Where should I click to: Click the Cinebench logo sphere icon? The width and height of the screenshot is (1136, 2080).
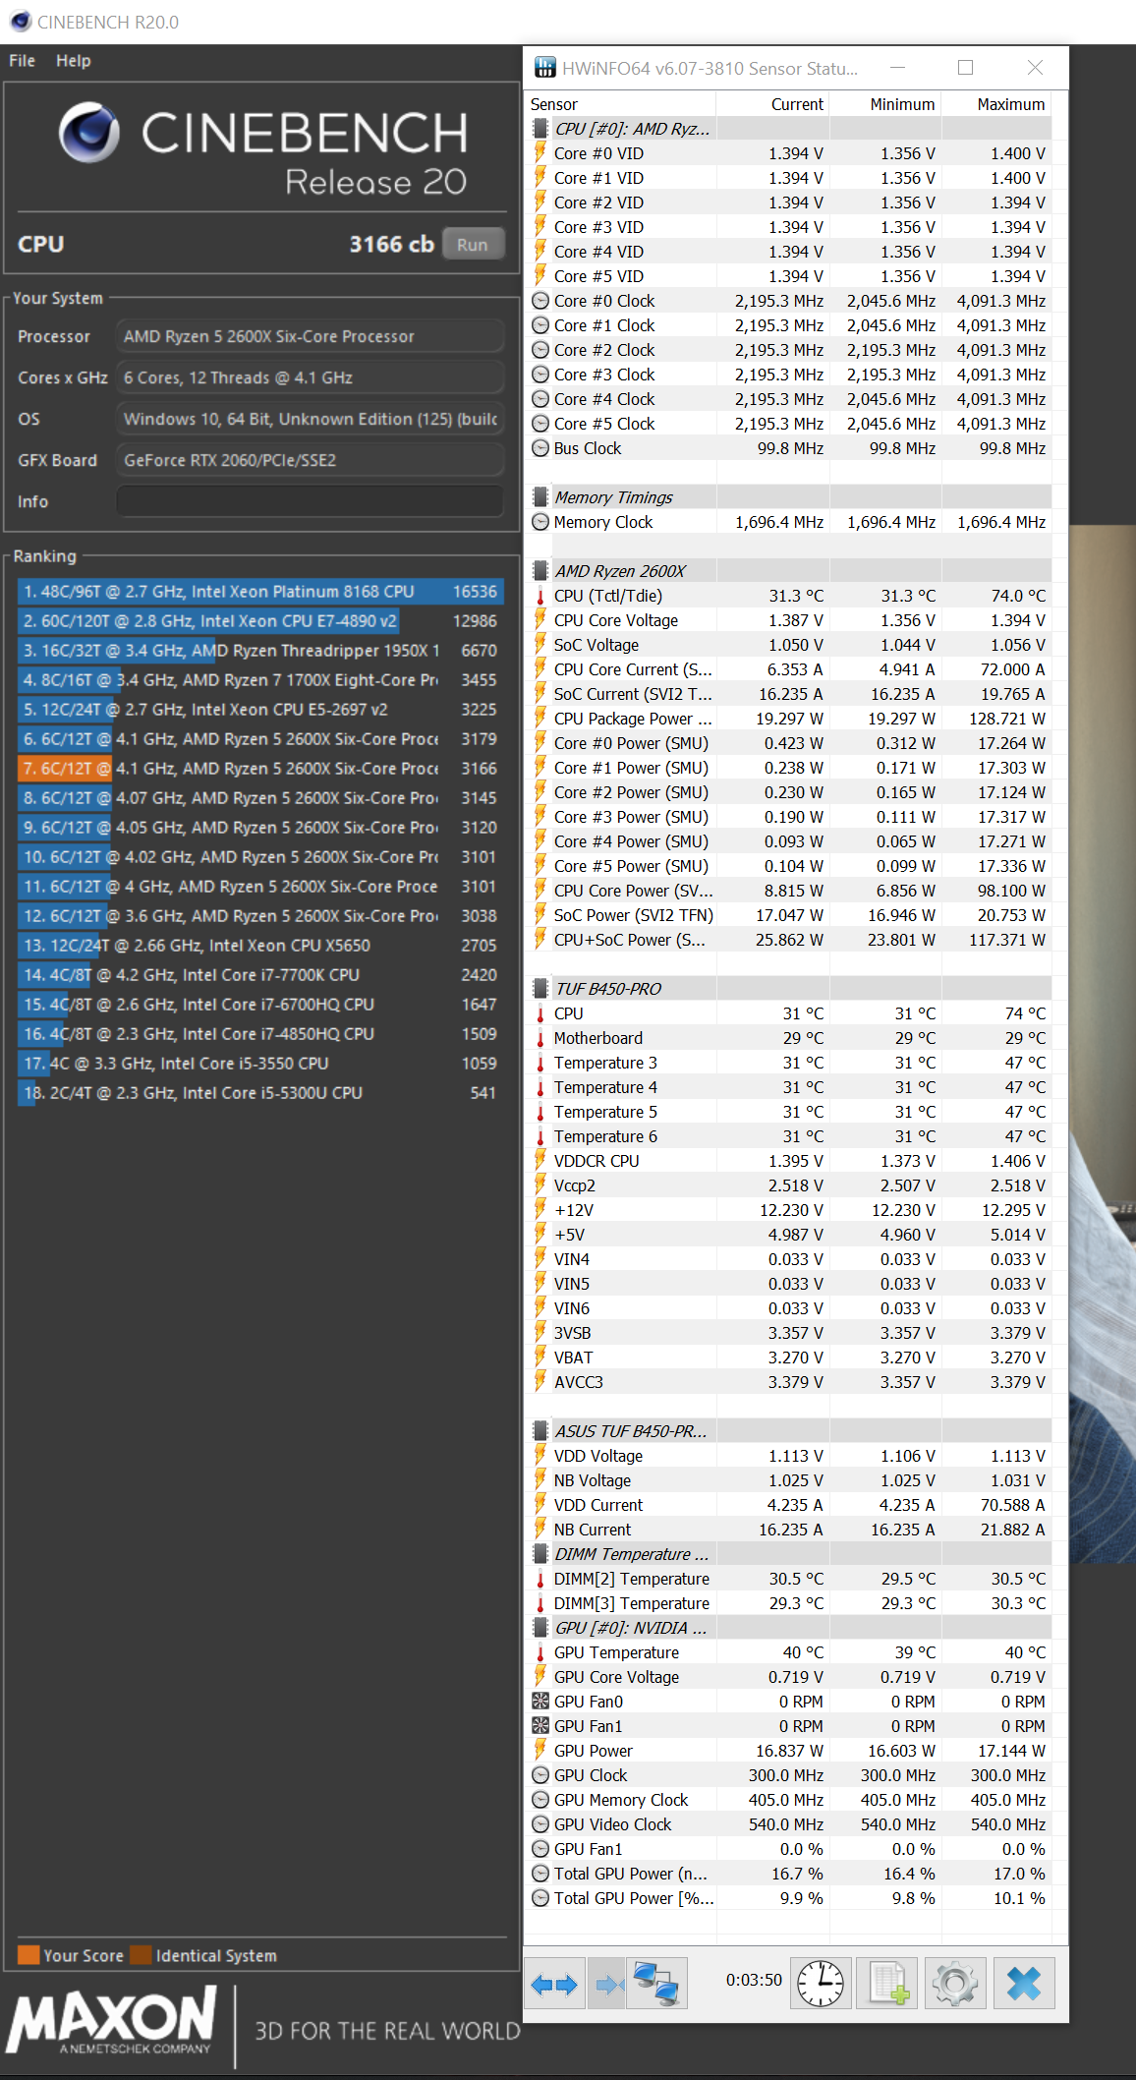click(89, 133)
